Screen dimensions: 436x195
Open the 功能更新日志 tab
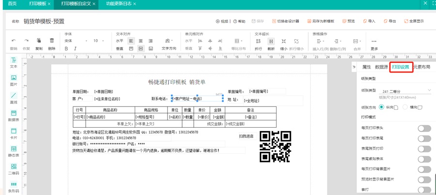point(119,3)
